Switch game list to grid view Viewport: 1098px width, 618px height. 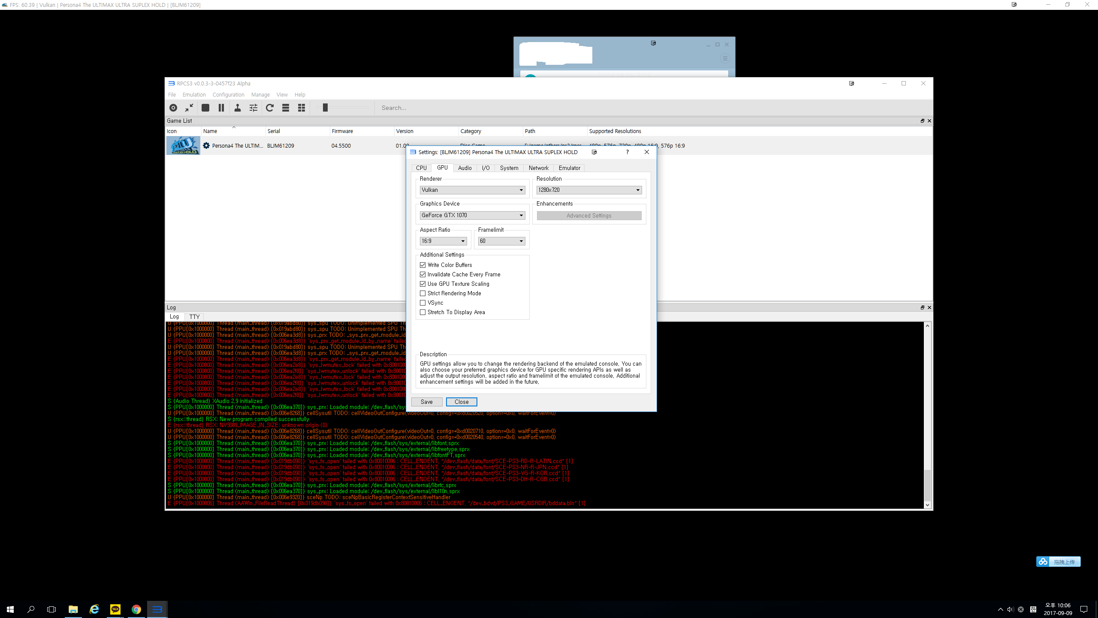[x=302, y=108]
